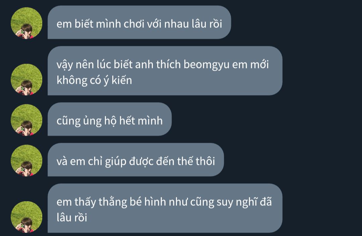362x236 pixels.
Task: Click the message bubble mentioning beomgyu
Action: [165, 71]
